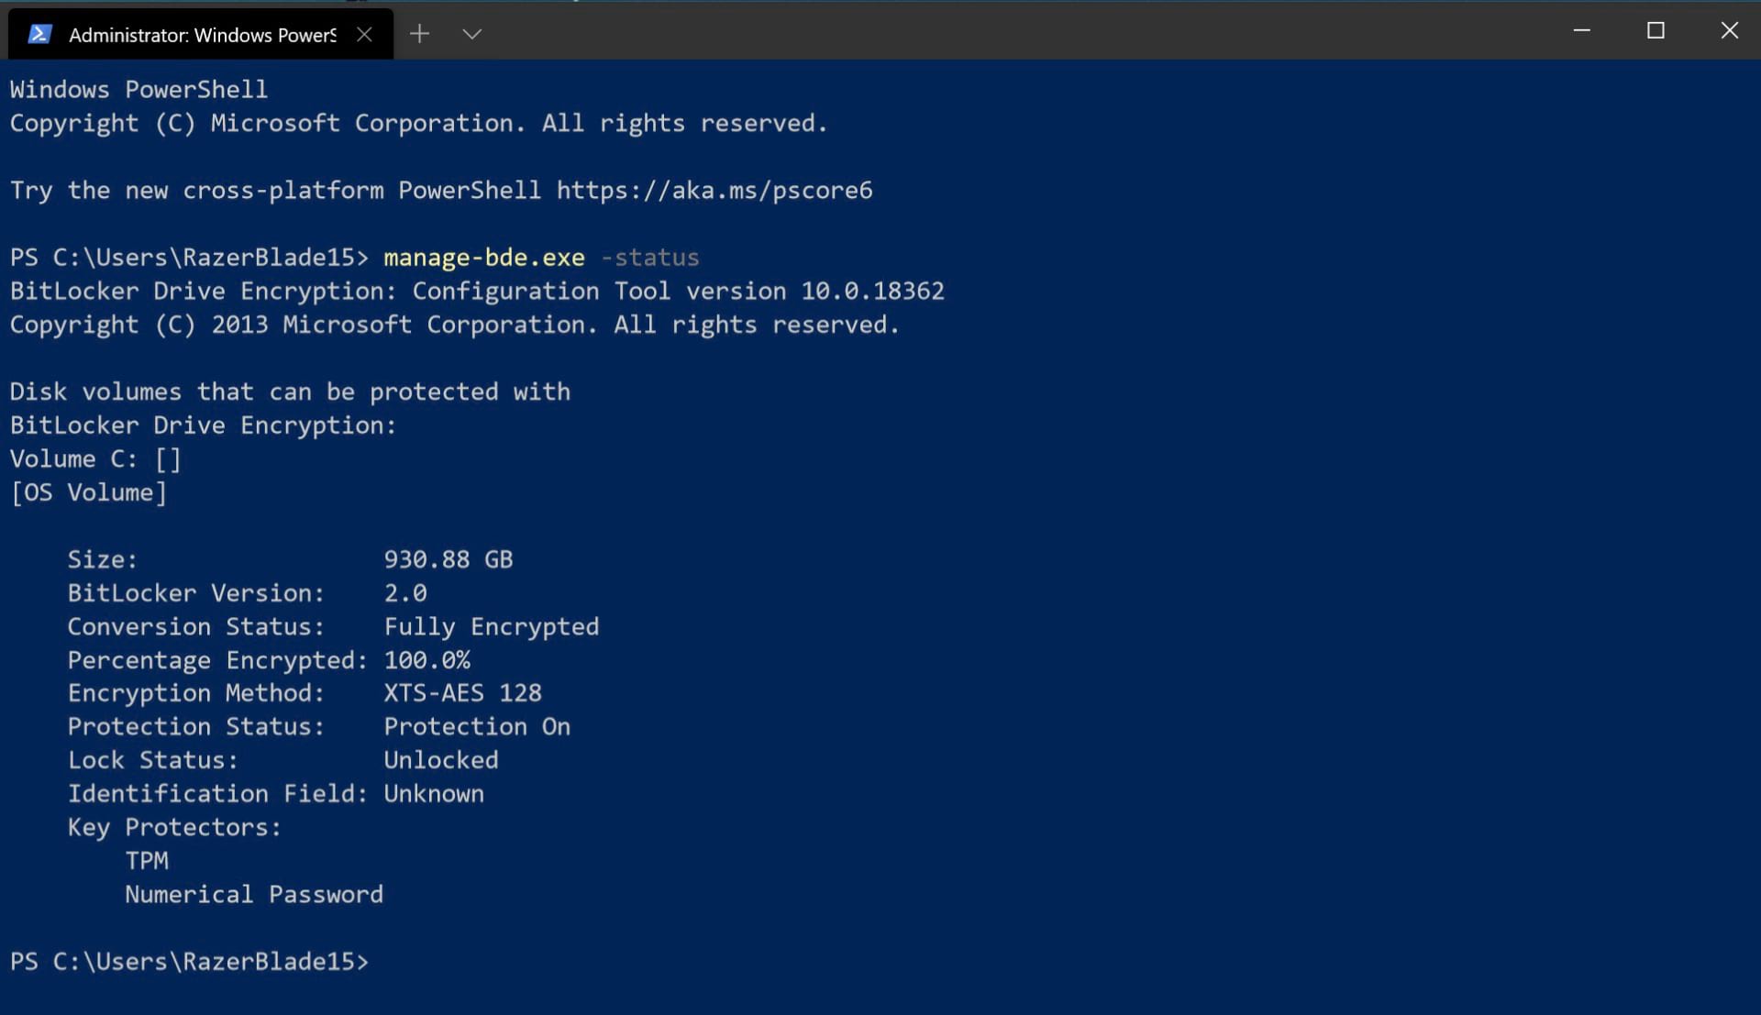
Task: Click the 100.0% Percentage Encrypted value
Action: point(427,659)
